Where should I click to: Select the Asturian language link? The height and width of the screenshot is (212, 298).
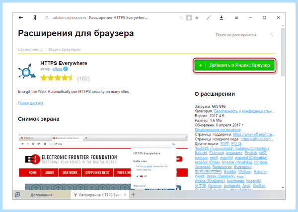[261, 172]
